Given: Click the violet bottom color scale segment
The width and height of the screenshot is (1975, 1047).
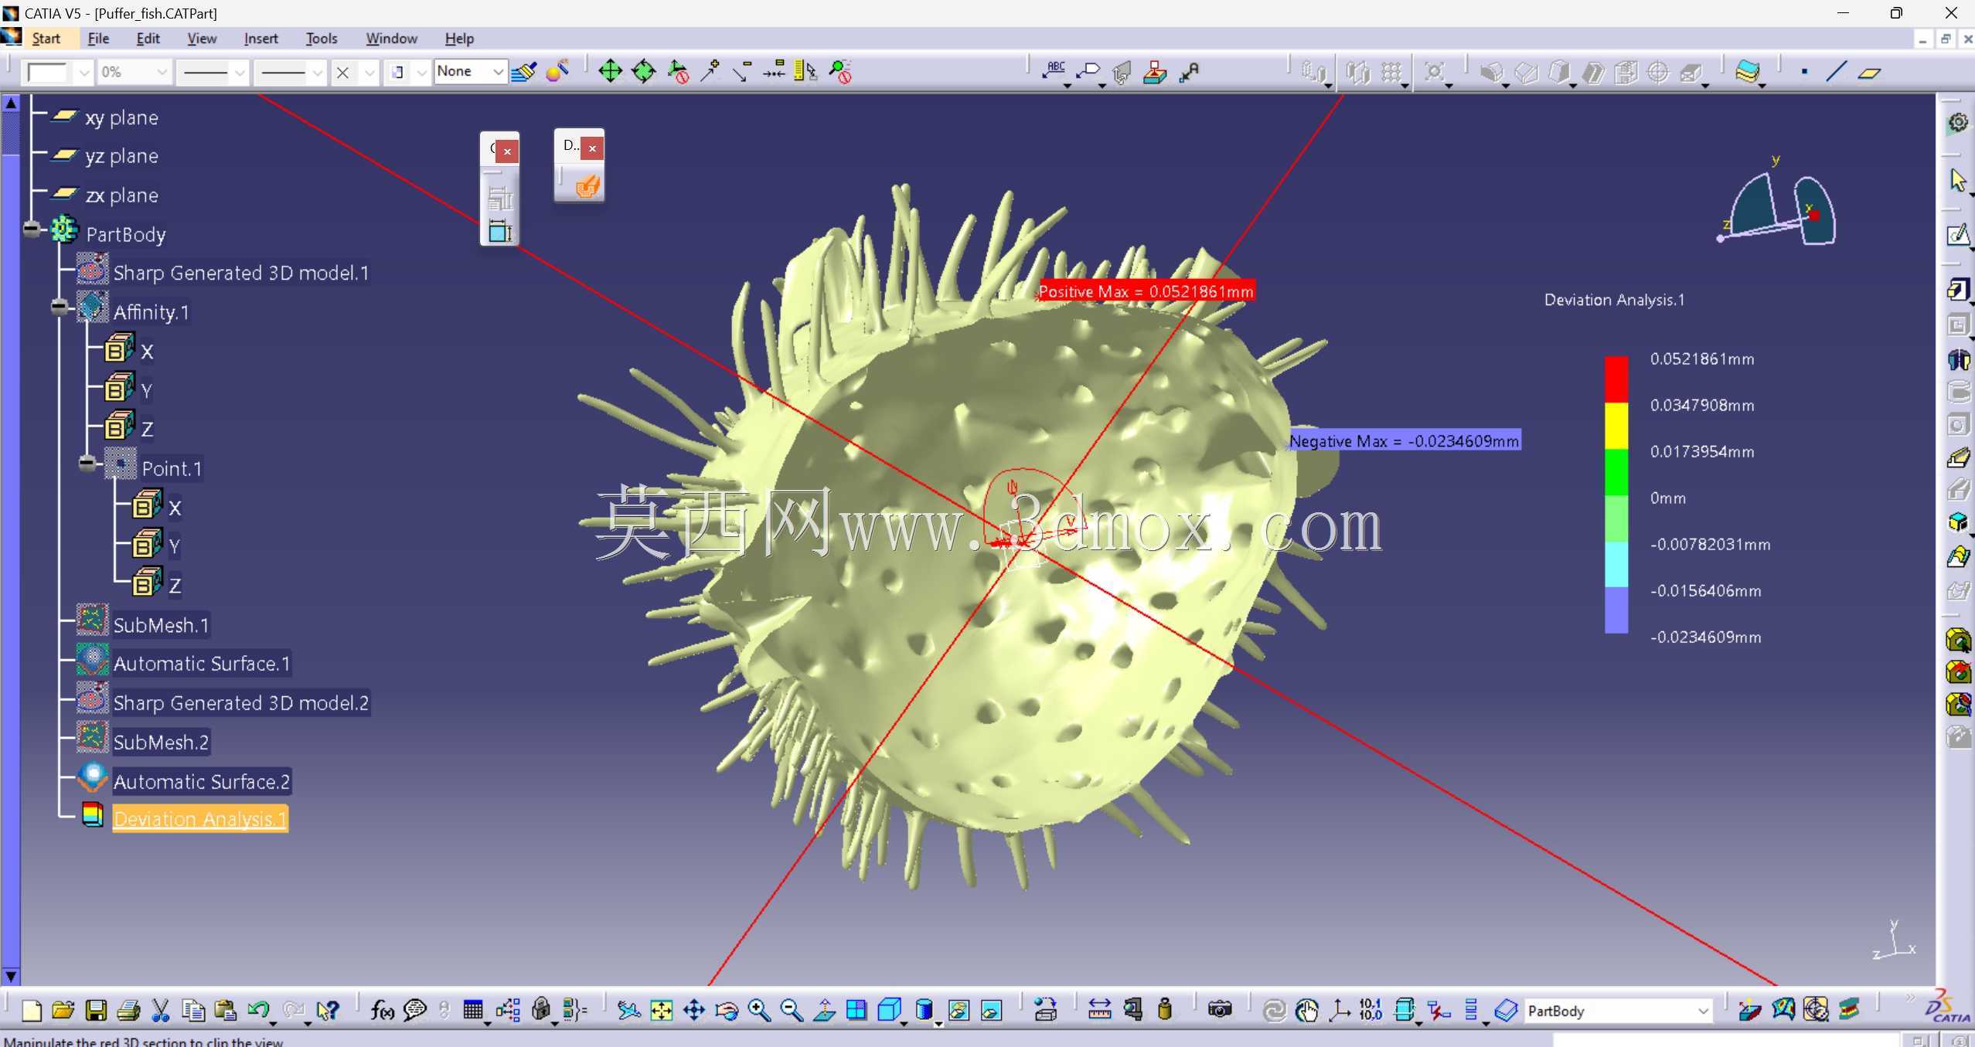Looking at the screenshot, I should [1616, 610].
